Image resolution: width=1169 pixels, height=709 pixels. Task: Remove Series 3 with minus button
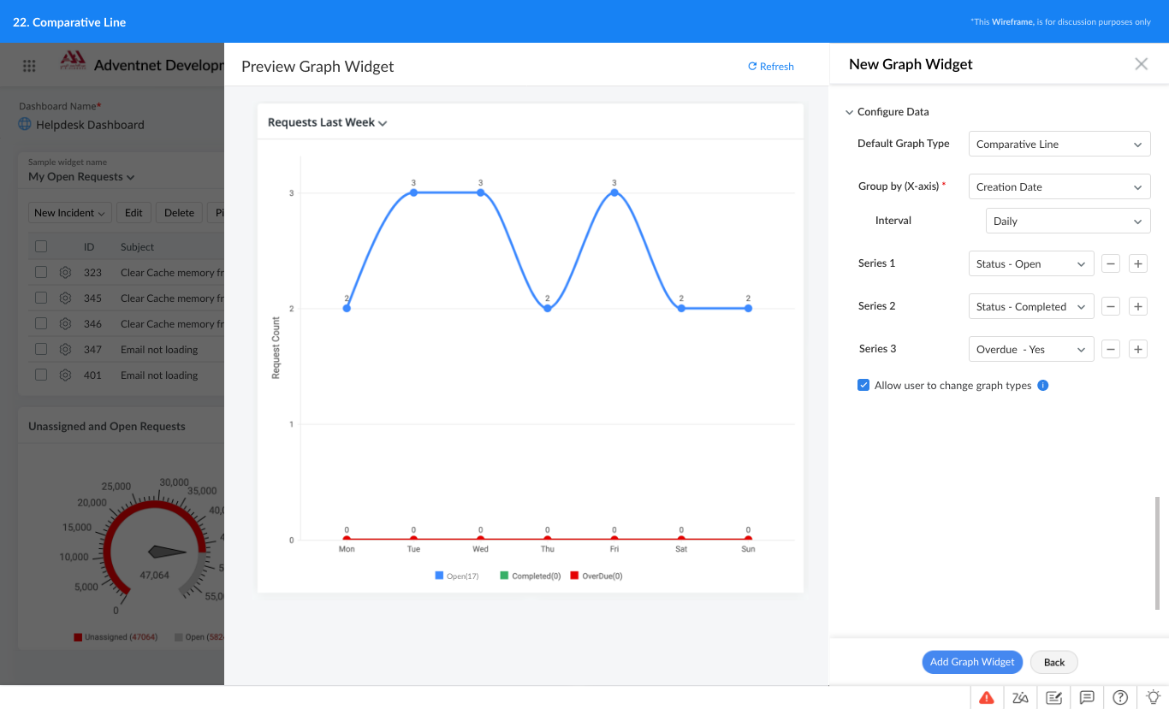tap(1110, 349)
